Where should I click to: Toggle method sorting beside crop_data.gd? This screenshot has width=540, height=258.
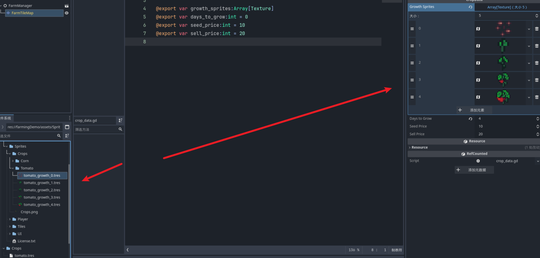(x=120, y=121)
